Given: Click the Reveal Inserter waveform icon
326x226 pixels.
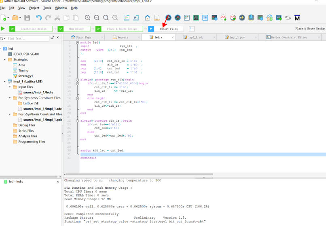Looking at the screenshot, I should point(224,18).
